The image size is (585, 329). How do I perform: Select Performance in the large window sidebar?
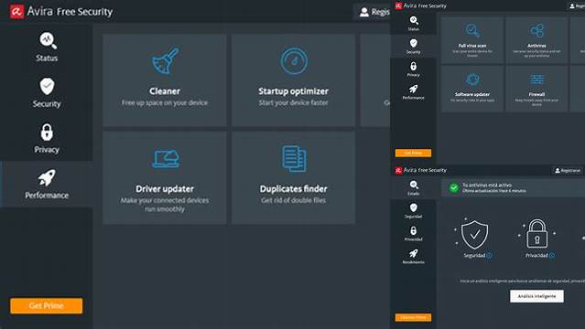click(47, 184)
